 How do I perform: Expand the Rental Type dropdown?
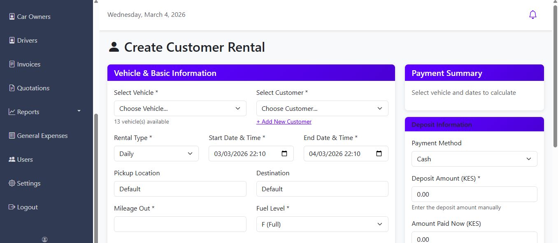tap(156, 154)
